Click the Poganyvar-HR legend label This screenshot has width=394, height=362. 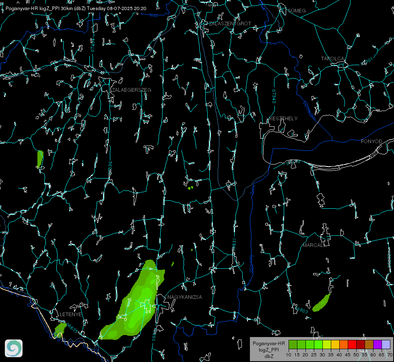pyautogui.click(x=268, y=343)
